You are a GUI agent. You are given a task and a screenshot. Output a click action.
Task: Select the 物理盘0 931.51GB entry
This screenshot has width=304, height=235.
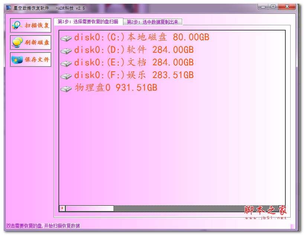(x=115, y=88)
